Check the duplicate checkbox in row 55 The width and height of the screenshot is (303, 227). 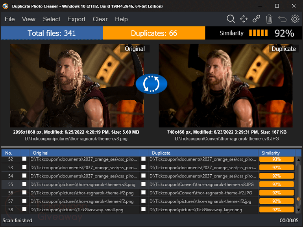coord(143,184)
